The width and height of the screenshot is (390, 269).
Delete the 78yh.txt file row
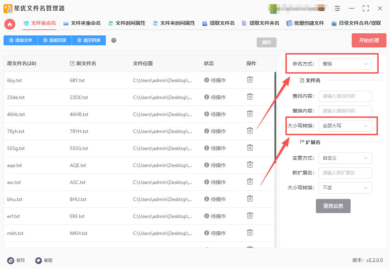click(x=250, y=131)
